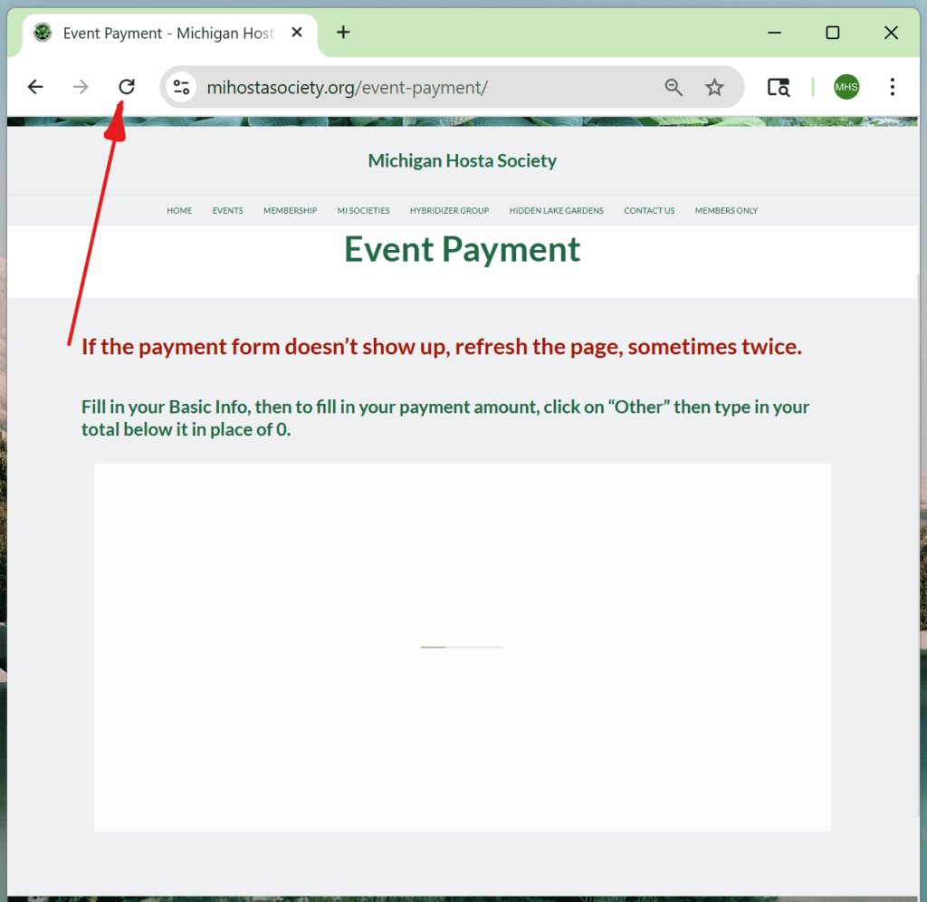
Task: Go to Home in navigation menu
Action: (x=179, y=211)
